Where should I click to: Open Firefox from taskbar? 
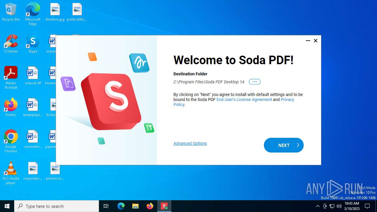click(150, 206)
